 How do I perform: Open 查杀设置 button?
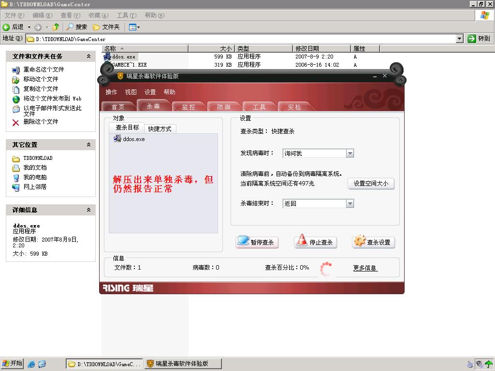(374, 242)
